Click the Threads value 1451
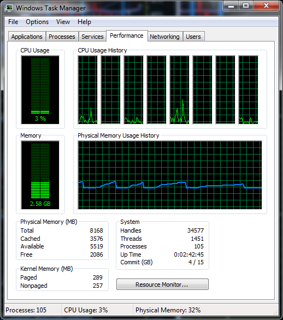The image size is (283, 320). coord(197,239)
